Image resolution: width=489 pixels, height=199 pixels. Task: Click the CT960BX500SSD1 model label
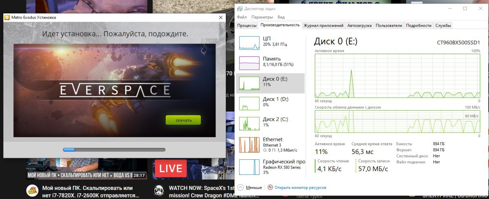click(x=458, y=43)
